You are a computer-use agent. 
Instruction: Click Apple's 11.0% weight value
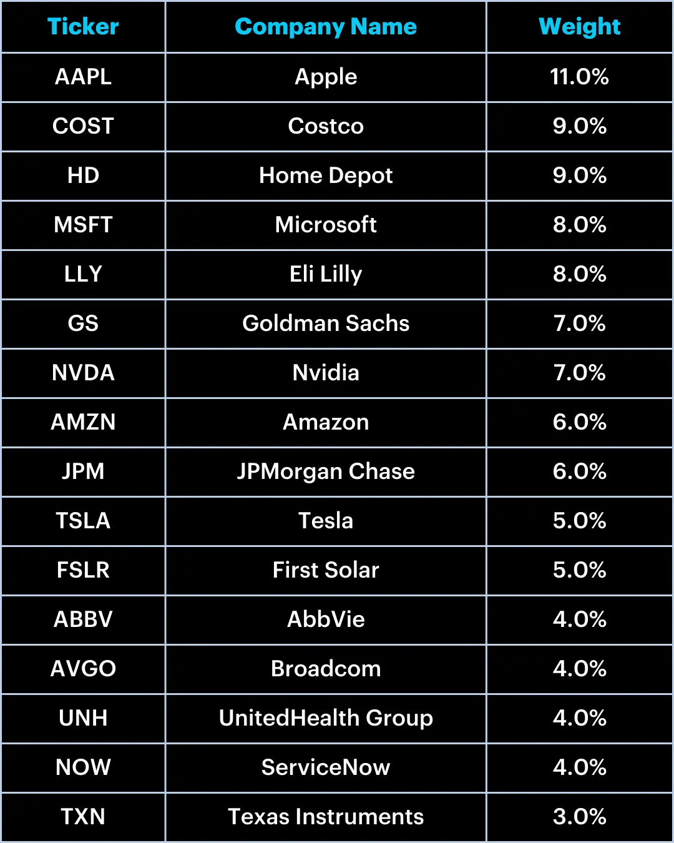579,77
